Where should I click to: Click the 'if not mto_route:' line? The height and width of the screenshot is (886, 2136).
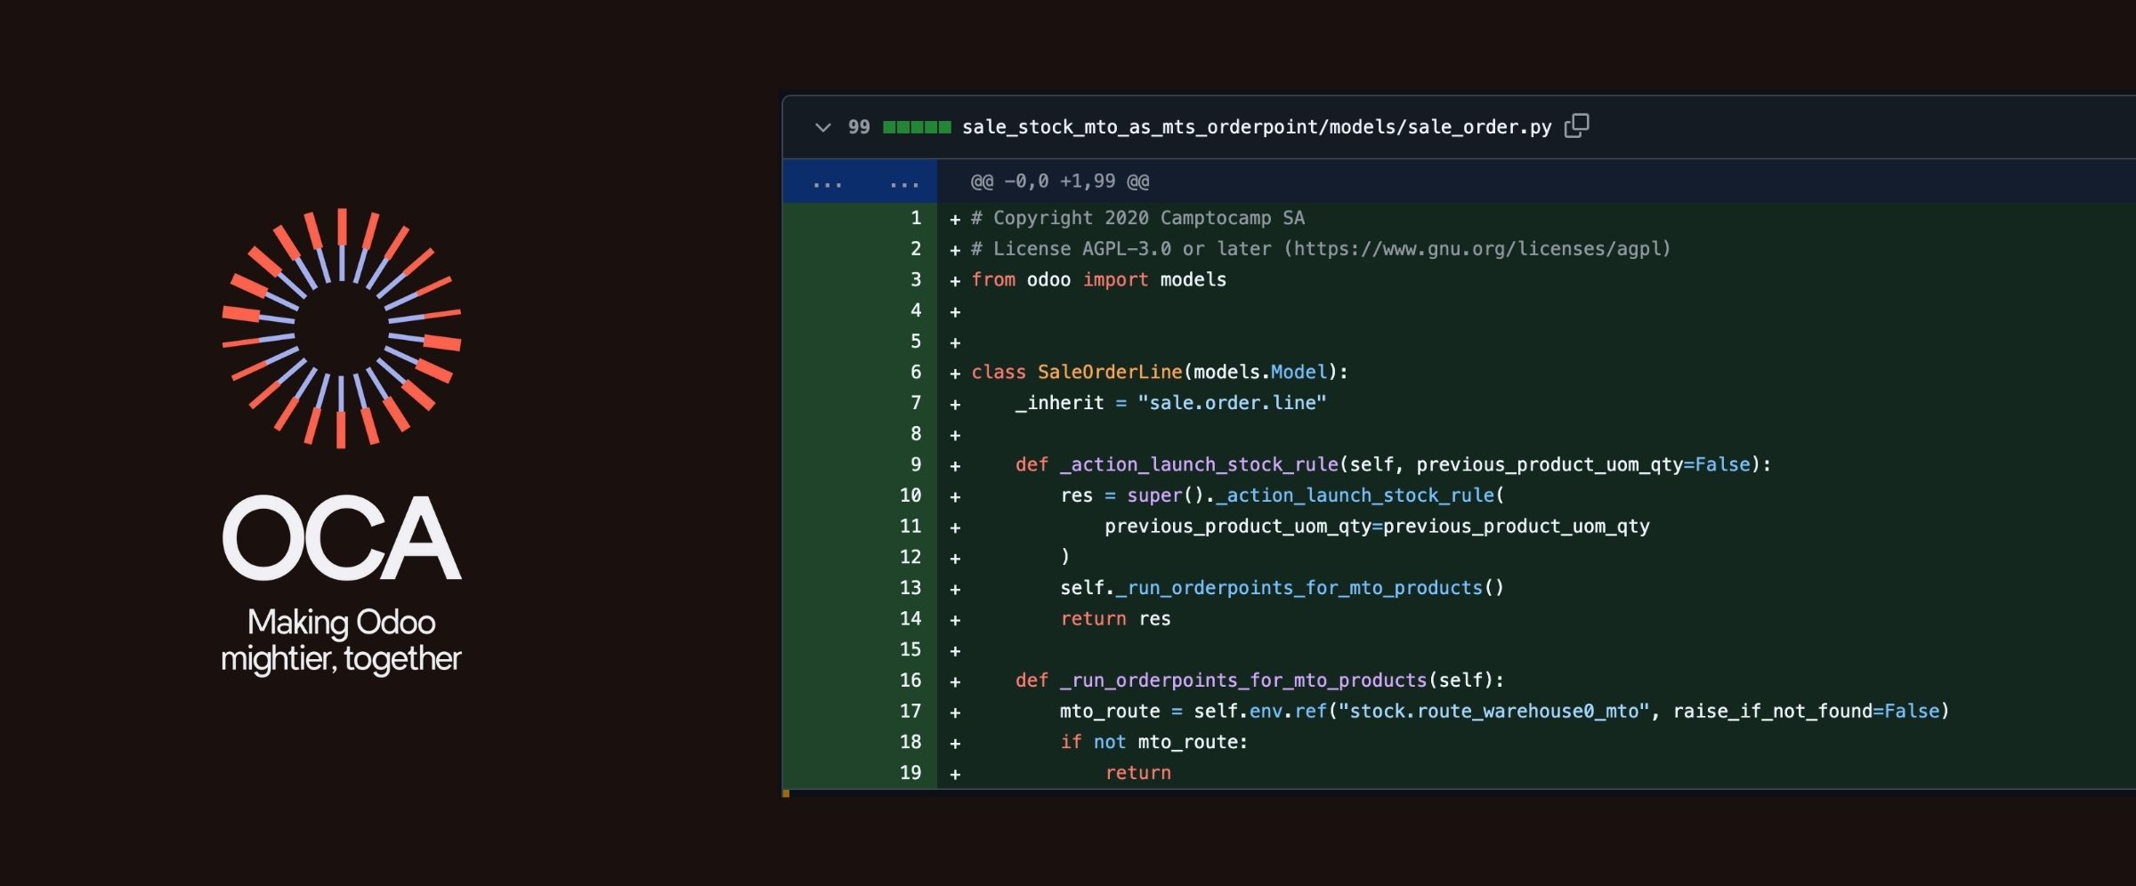[1154, 743]
